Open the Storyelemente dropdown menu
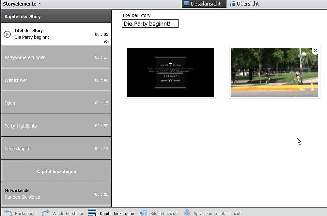327x216 pixels. click(22, 4)
